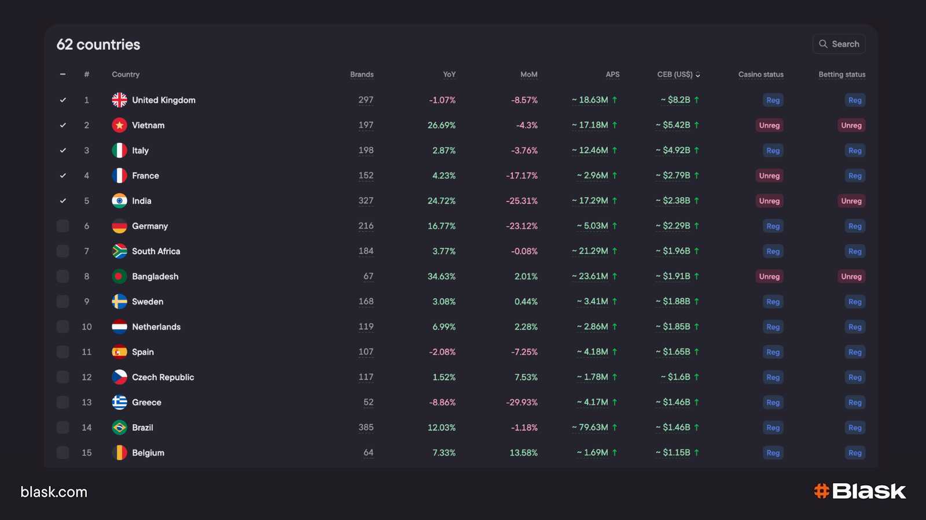This screenshot has width=926, height=520.
Task: Sort table by Brands column header
Action: 362,75
